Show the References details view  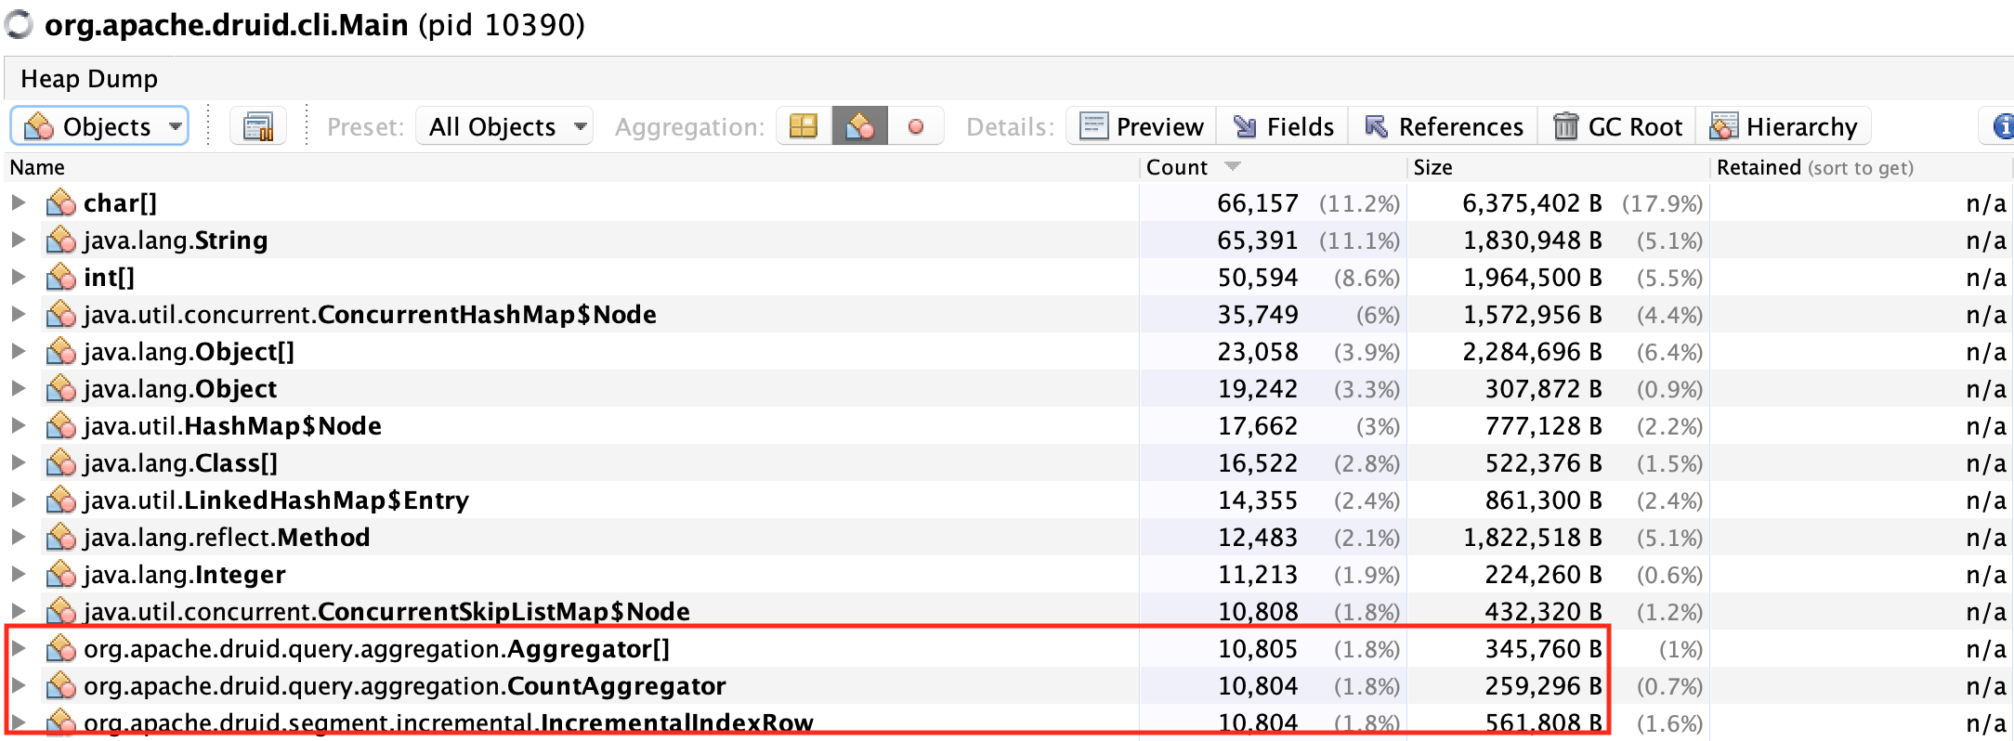pos(1444,126)
